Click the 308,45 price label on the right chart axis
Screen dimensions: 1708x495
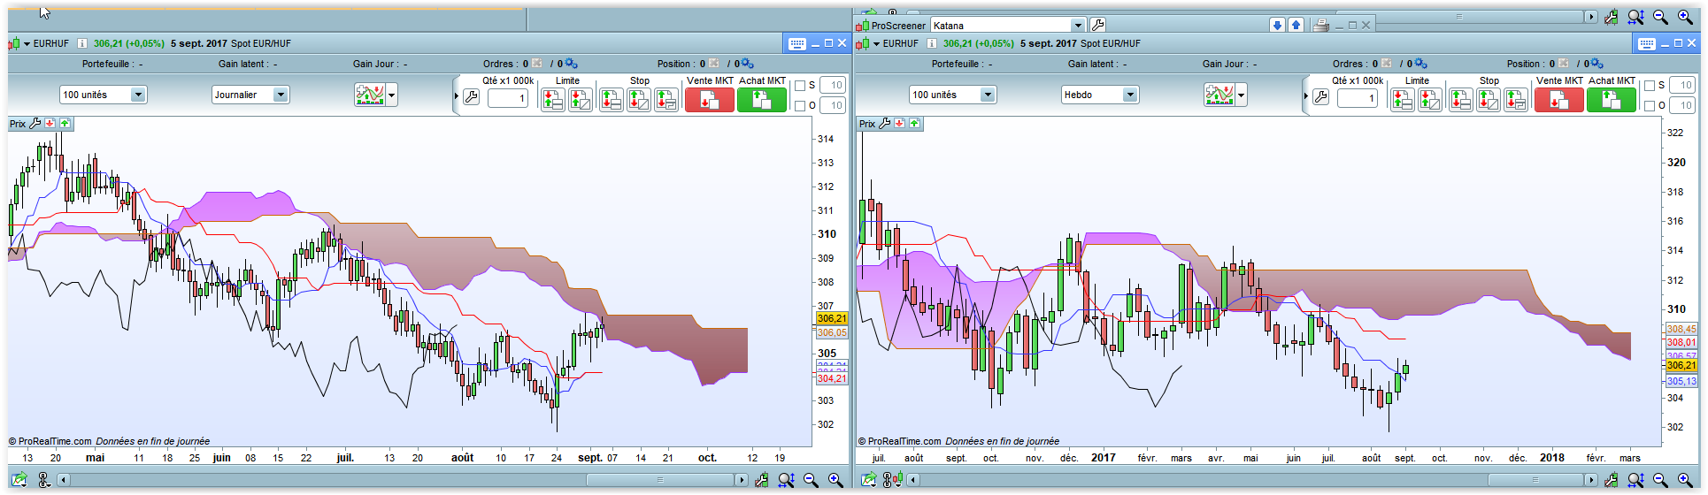point(1681,329)
